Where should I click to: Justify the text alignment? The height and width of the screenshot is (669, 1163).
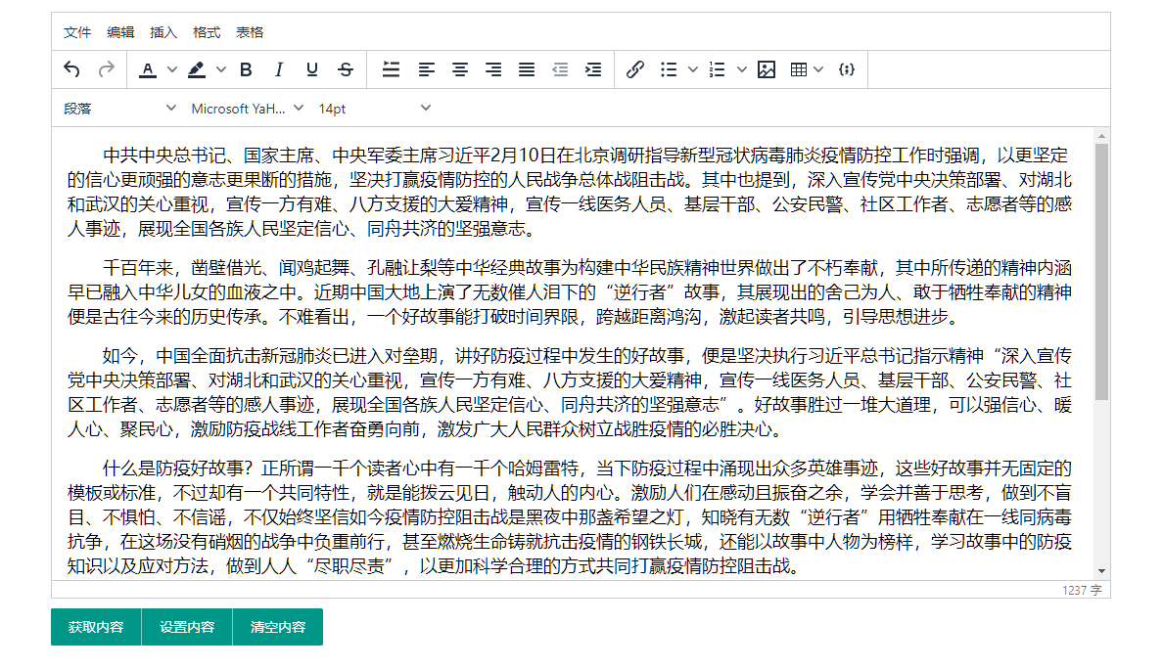pos(527,69)
